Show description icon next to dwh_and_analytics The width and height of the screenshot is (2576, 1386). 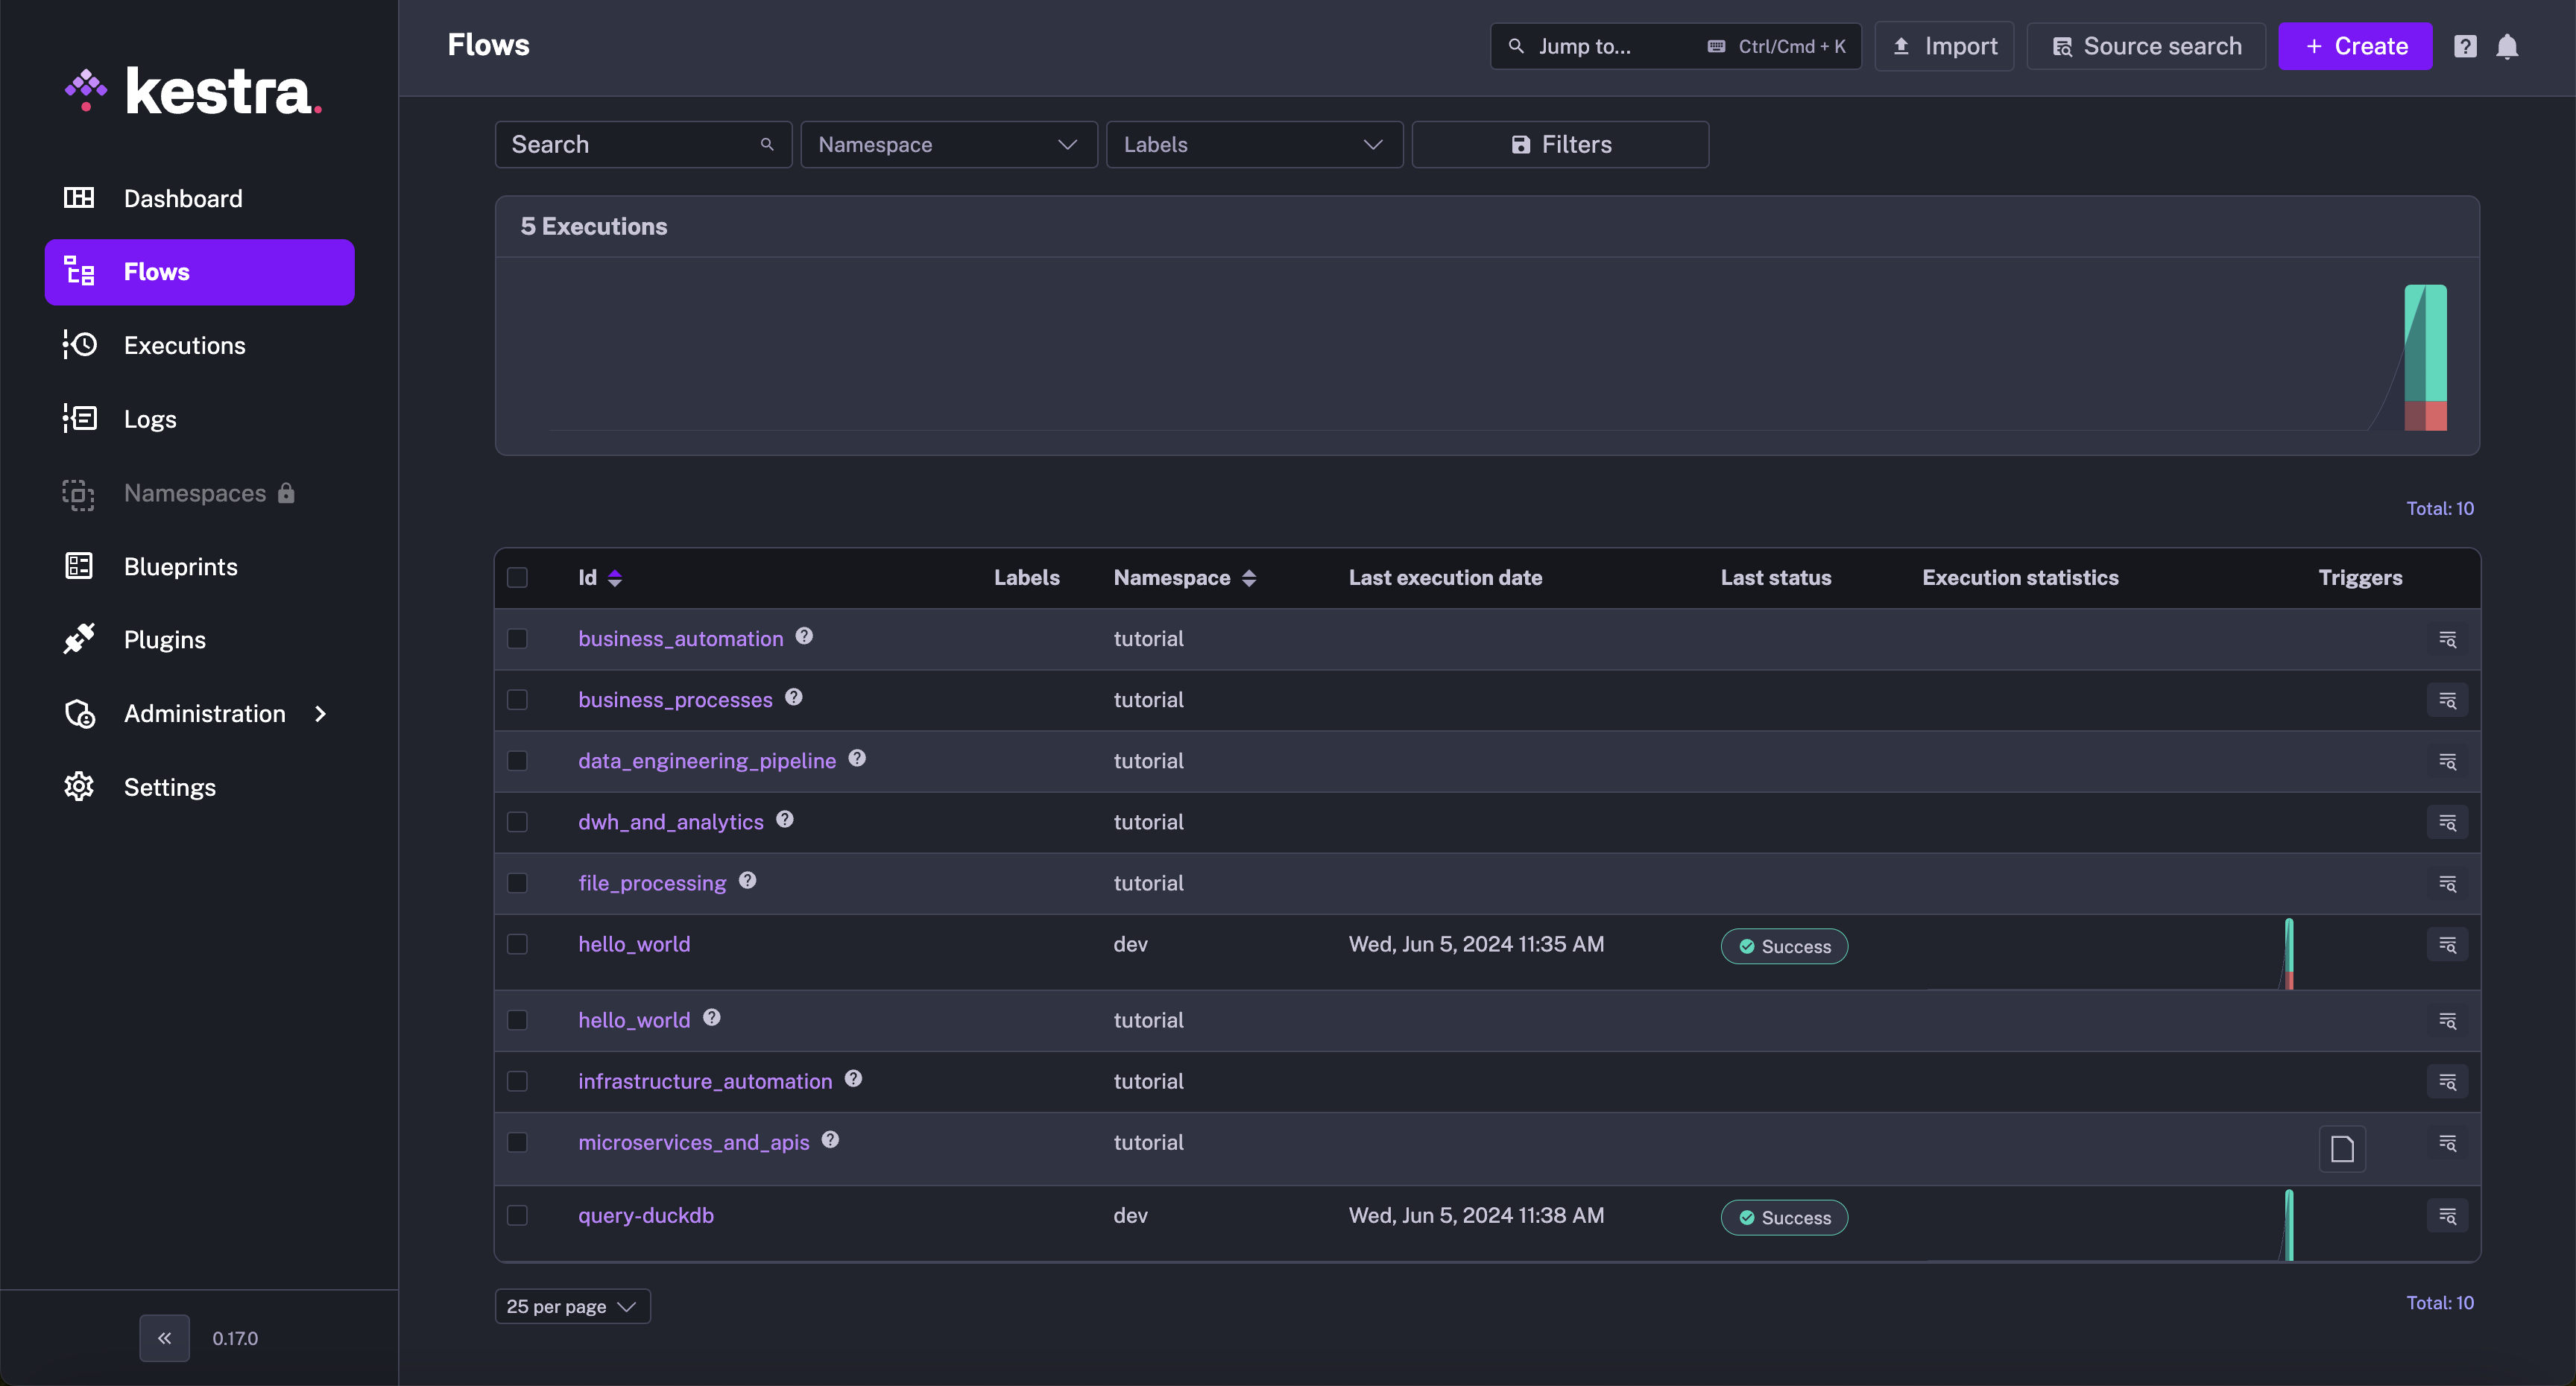pyautogui.click(x=785, y=819)
